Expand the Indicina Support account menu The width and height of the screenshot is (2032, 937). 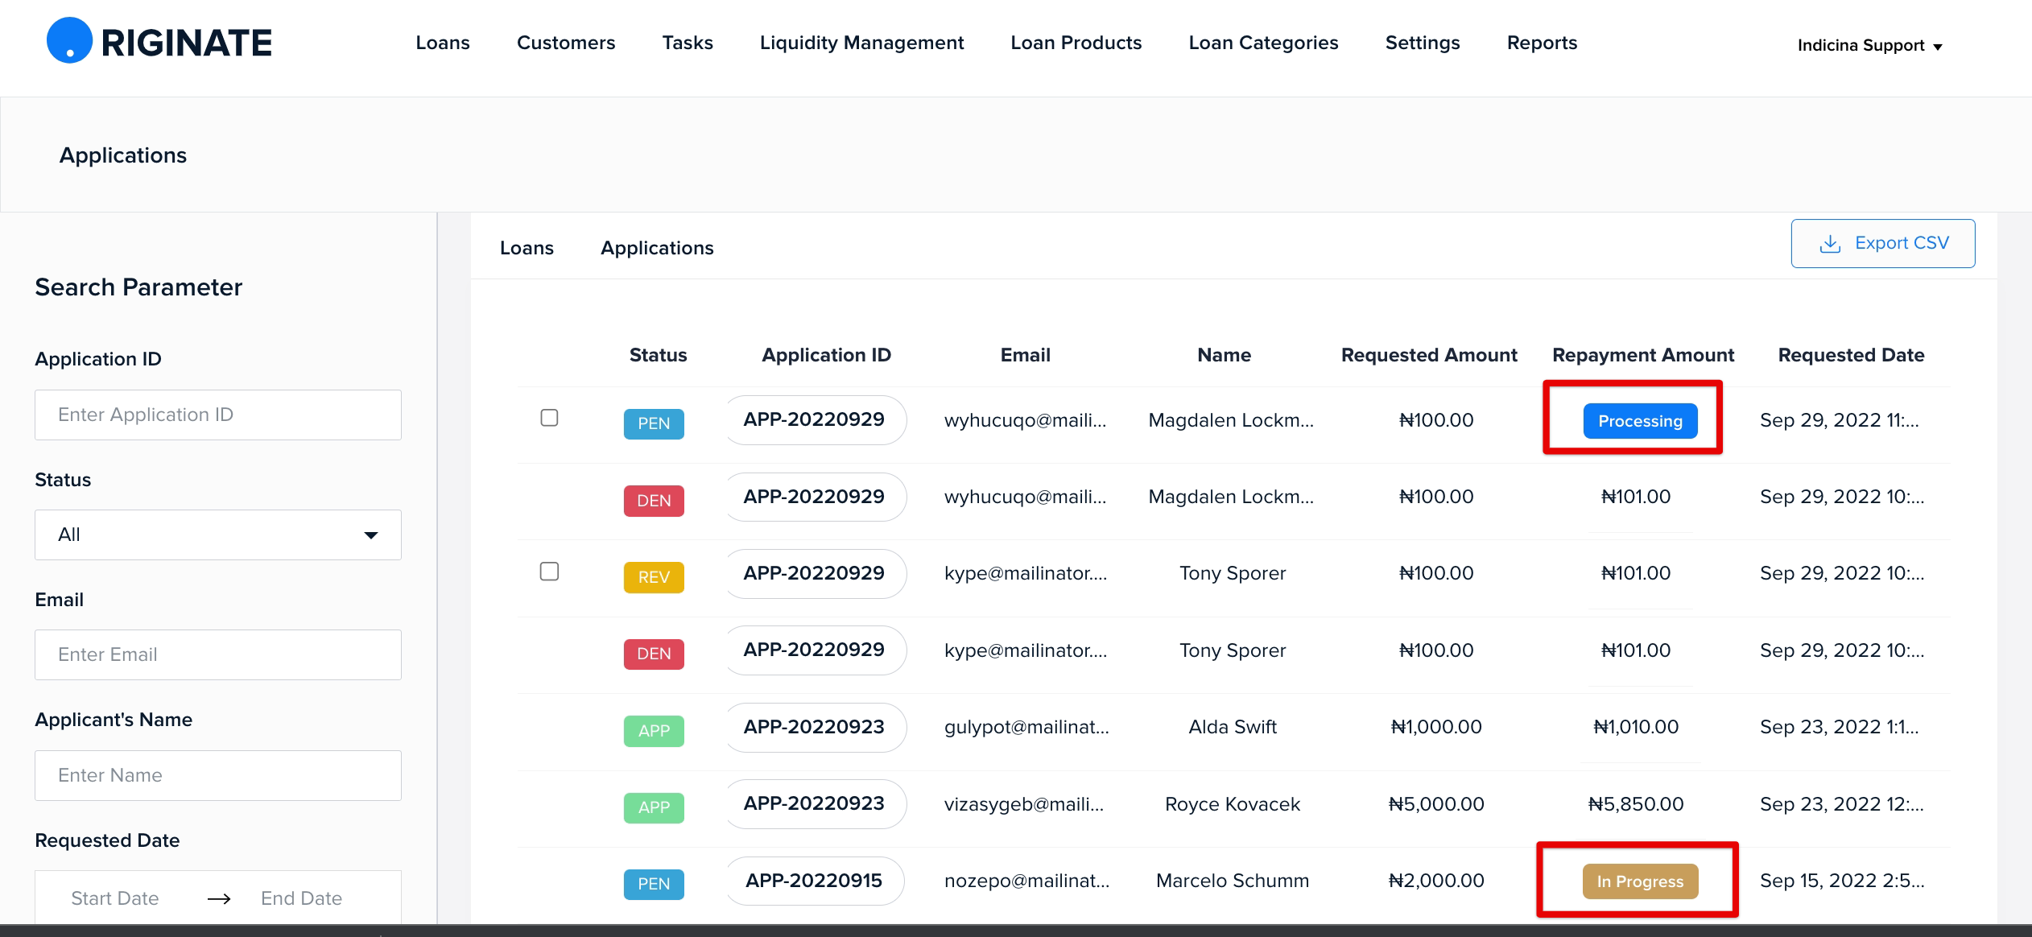click(1869, 45)
